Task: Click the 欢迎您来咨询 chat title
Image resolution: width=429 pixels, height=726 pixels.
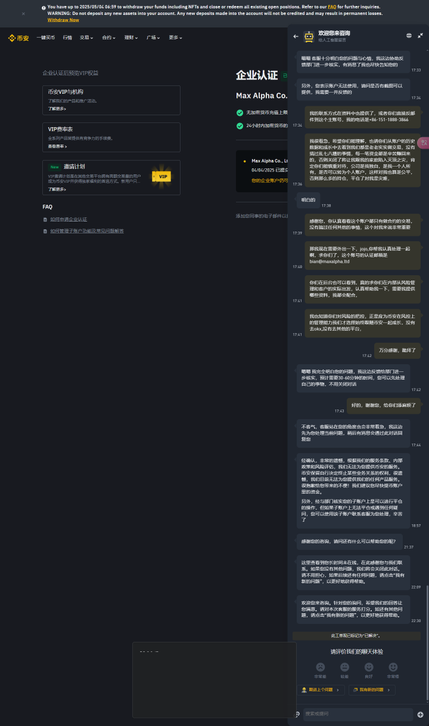Action: [334, 33]
